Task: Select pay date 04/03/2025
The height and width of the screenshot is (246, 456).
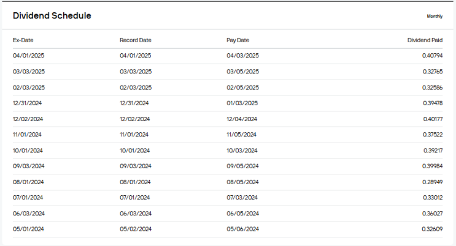Action: coord(242,56)
